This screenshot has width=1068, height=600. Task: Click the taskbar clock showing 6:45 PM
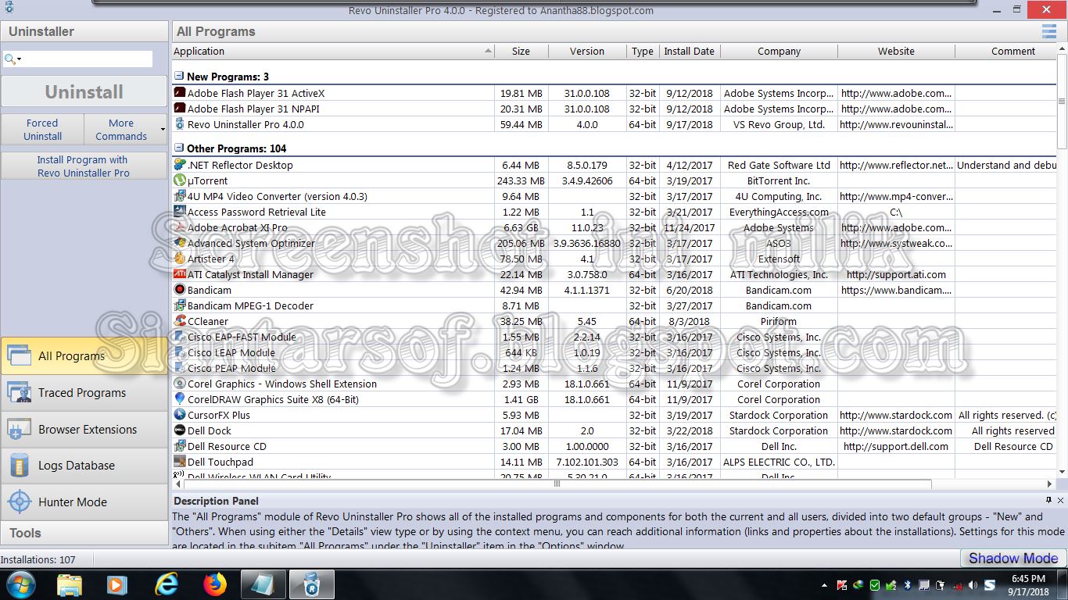[x=1029, y=585]
